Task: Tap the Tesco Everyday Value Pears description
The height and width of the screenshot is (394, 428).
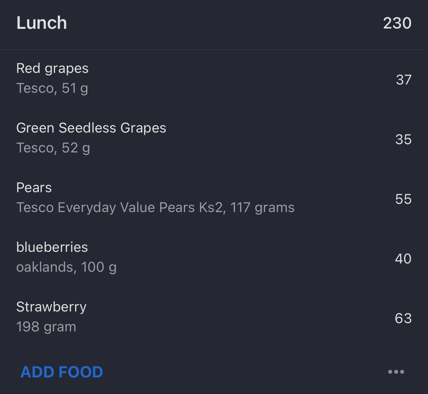Action: [x=155, y=207]
